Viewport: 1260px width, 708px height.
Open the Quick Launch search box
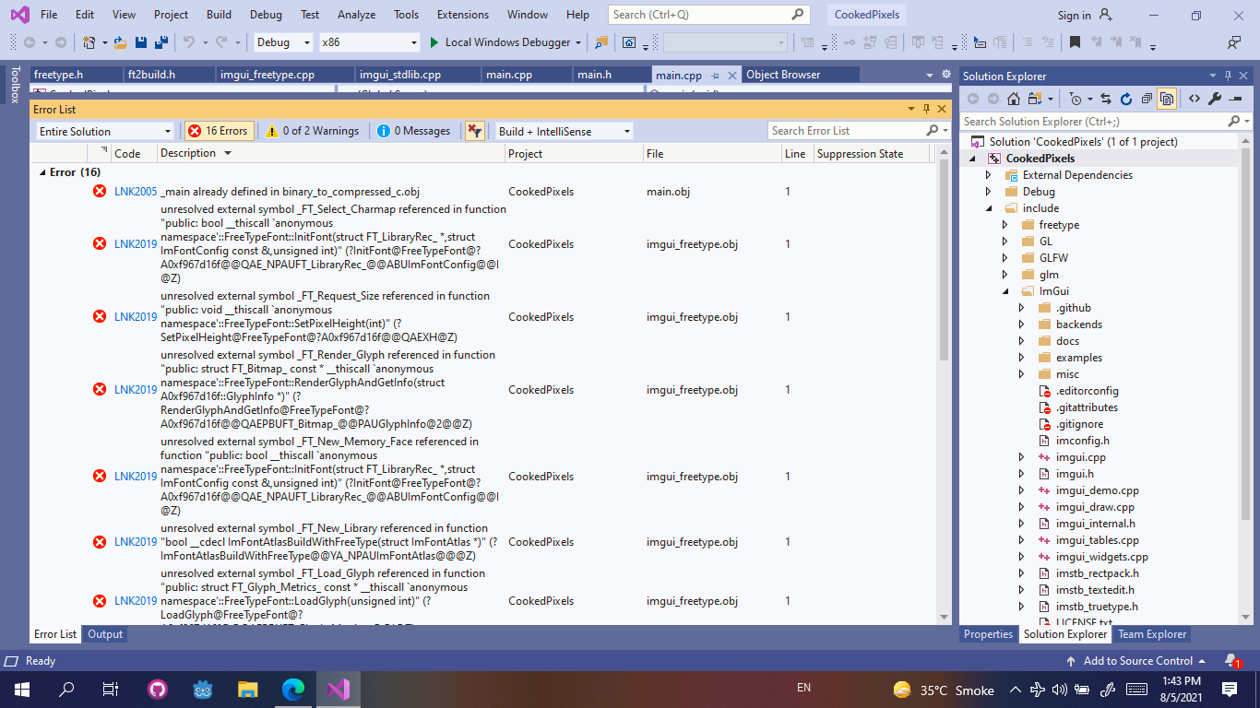[701, 15]
